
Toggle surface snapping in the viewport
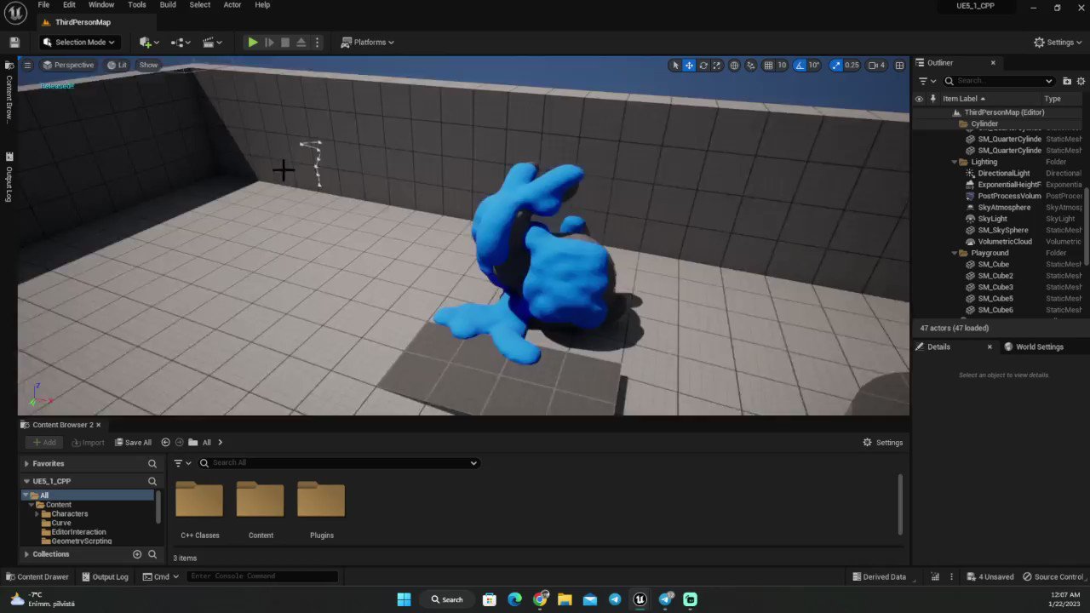751,65
